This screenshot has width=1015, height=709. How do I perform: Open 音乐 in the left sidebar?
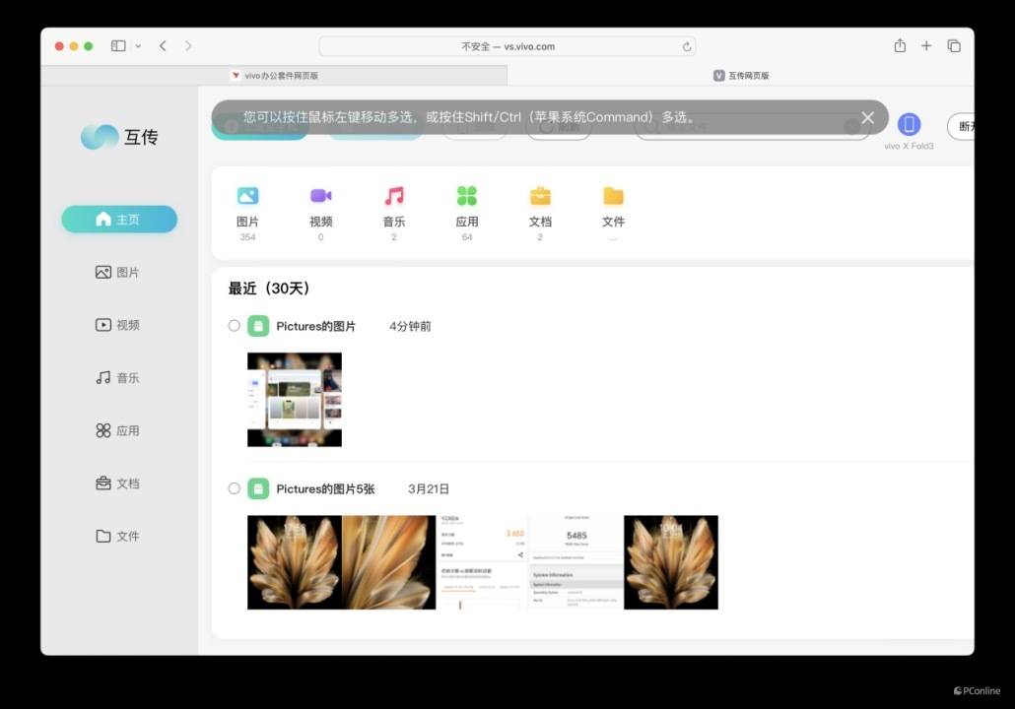118,378
